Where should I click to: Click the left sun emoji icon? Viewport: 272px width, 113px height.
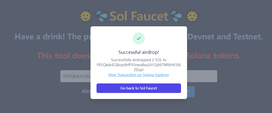click(x=85, y=17)
